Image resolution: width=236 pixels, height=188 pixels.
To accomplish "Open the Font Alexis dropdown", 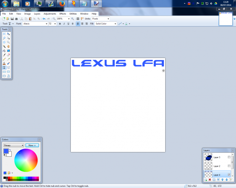I will tap(46, 24).
